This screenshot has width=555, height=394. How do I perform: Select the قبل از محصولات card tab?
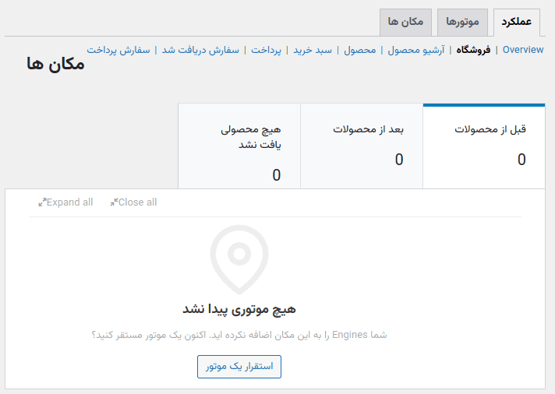point(484,146)
